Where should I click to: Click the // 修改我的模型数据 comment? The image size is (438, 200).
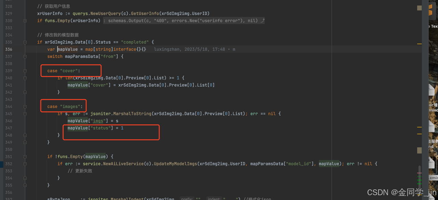click(x=58, y=35)
